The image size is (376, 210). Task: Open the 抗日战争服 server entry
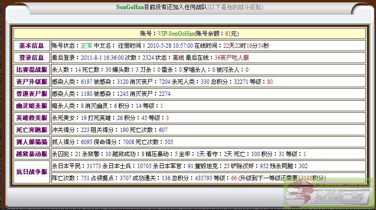31,172
